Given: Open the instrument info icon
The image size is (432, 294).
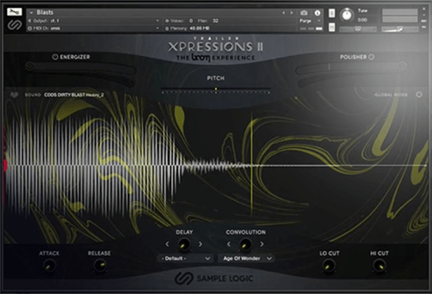Looking at the screenshot, I should 317,12.
